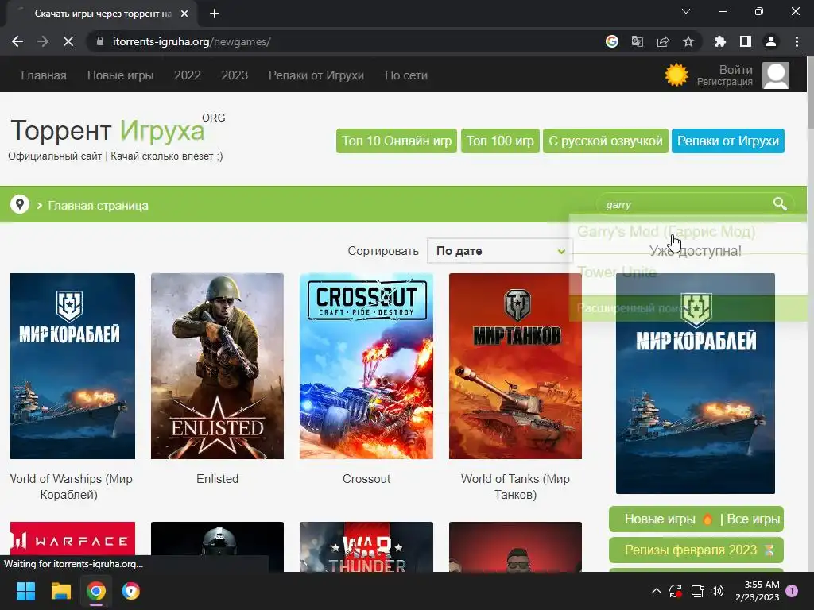The height and width of the screenshot is (610, 814).
Task: Open a new browser tab
Action: coord(215,14)
